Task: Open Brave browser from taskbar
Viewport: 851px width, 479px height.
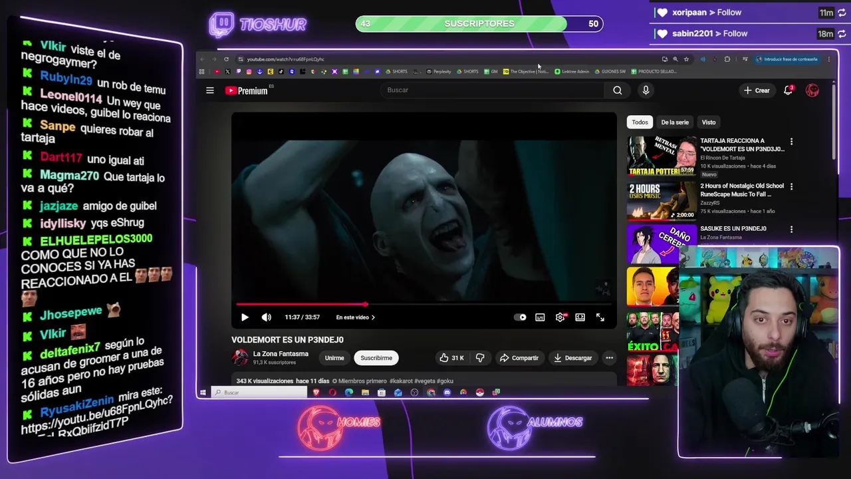Action: click(x=316, y=393)
